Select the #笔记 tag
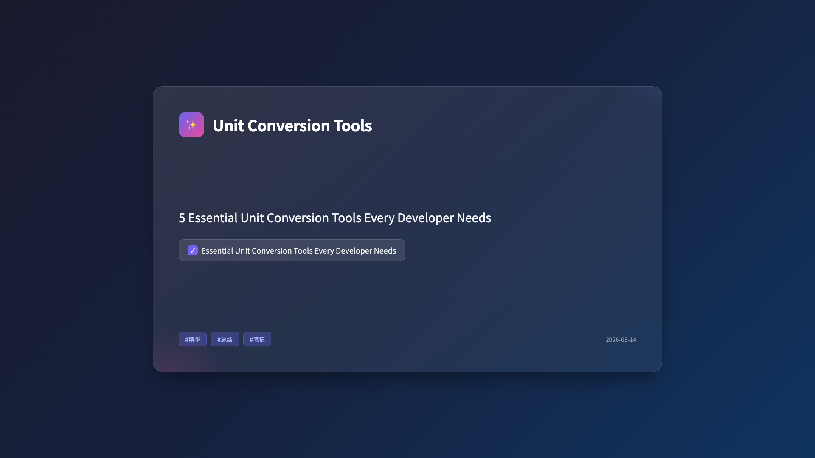The height and width of the screenshot is (458, 815). [x=257, y=339]
